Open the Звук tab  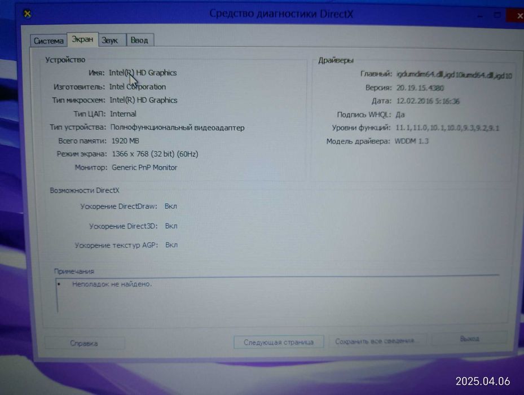click(112, 40)
